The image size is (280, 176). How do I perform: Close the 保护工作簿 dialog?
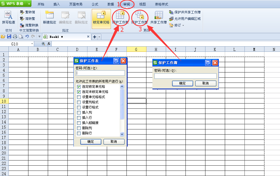[215, 63]
